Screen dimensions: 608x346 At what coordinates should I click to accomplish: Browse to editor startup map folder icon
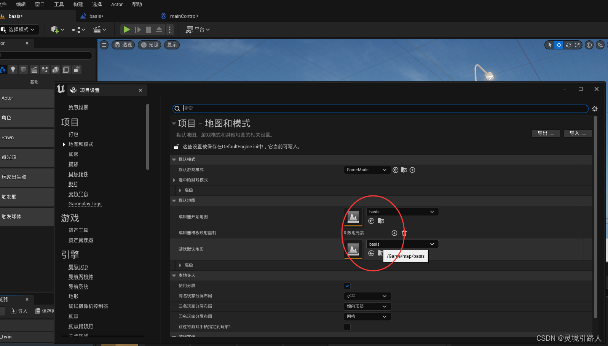coord(381,221)
